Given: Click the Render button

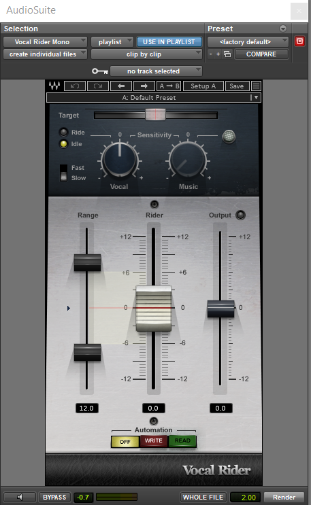Looking at the screenshot, I should 284,498.
